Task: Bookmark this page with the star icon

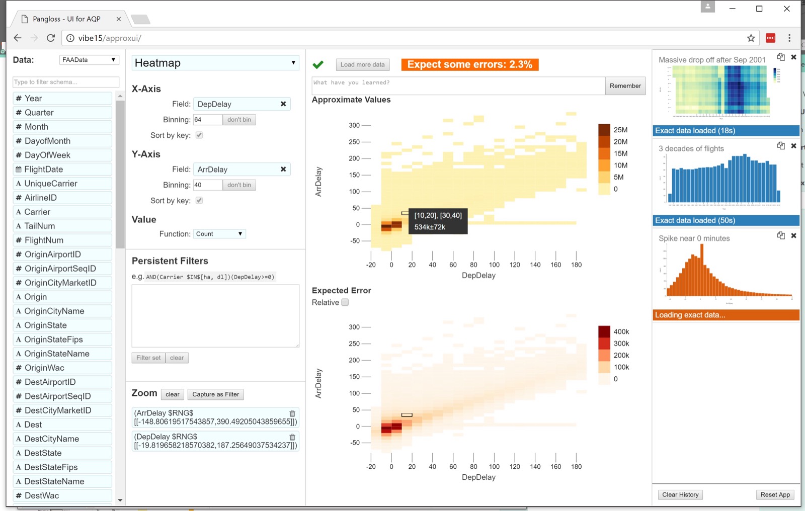Action: click(x=751, y=38)
